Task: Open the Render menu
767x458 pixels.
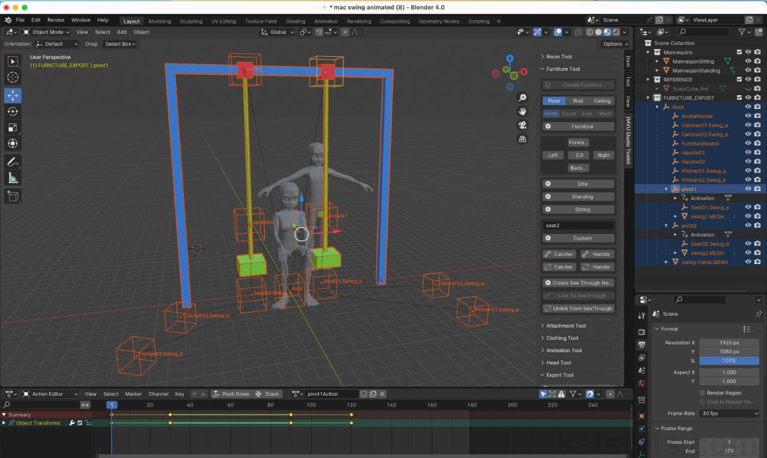Action: click(56, 20)
